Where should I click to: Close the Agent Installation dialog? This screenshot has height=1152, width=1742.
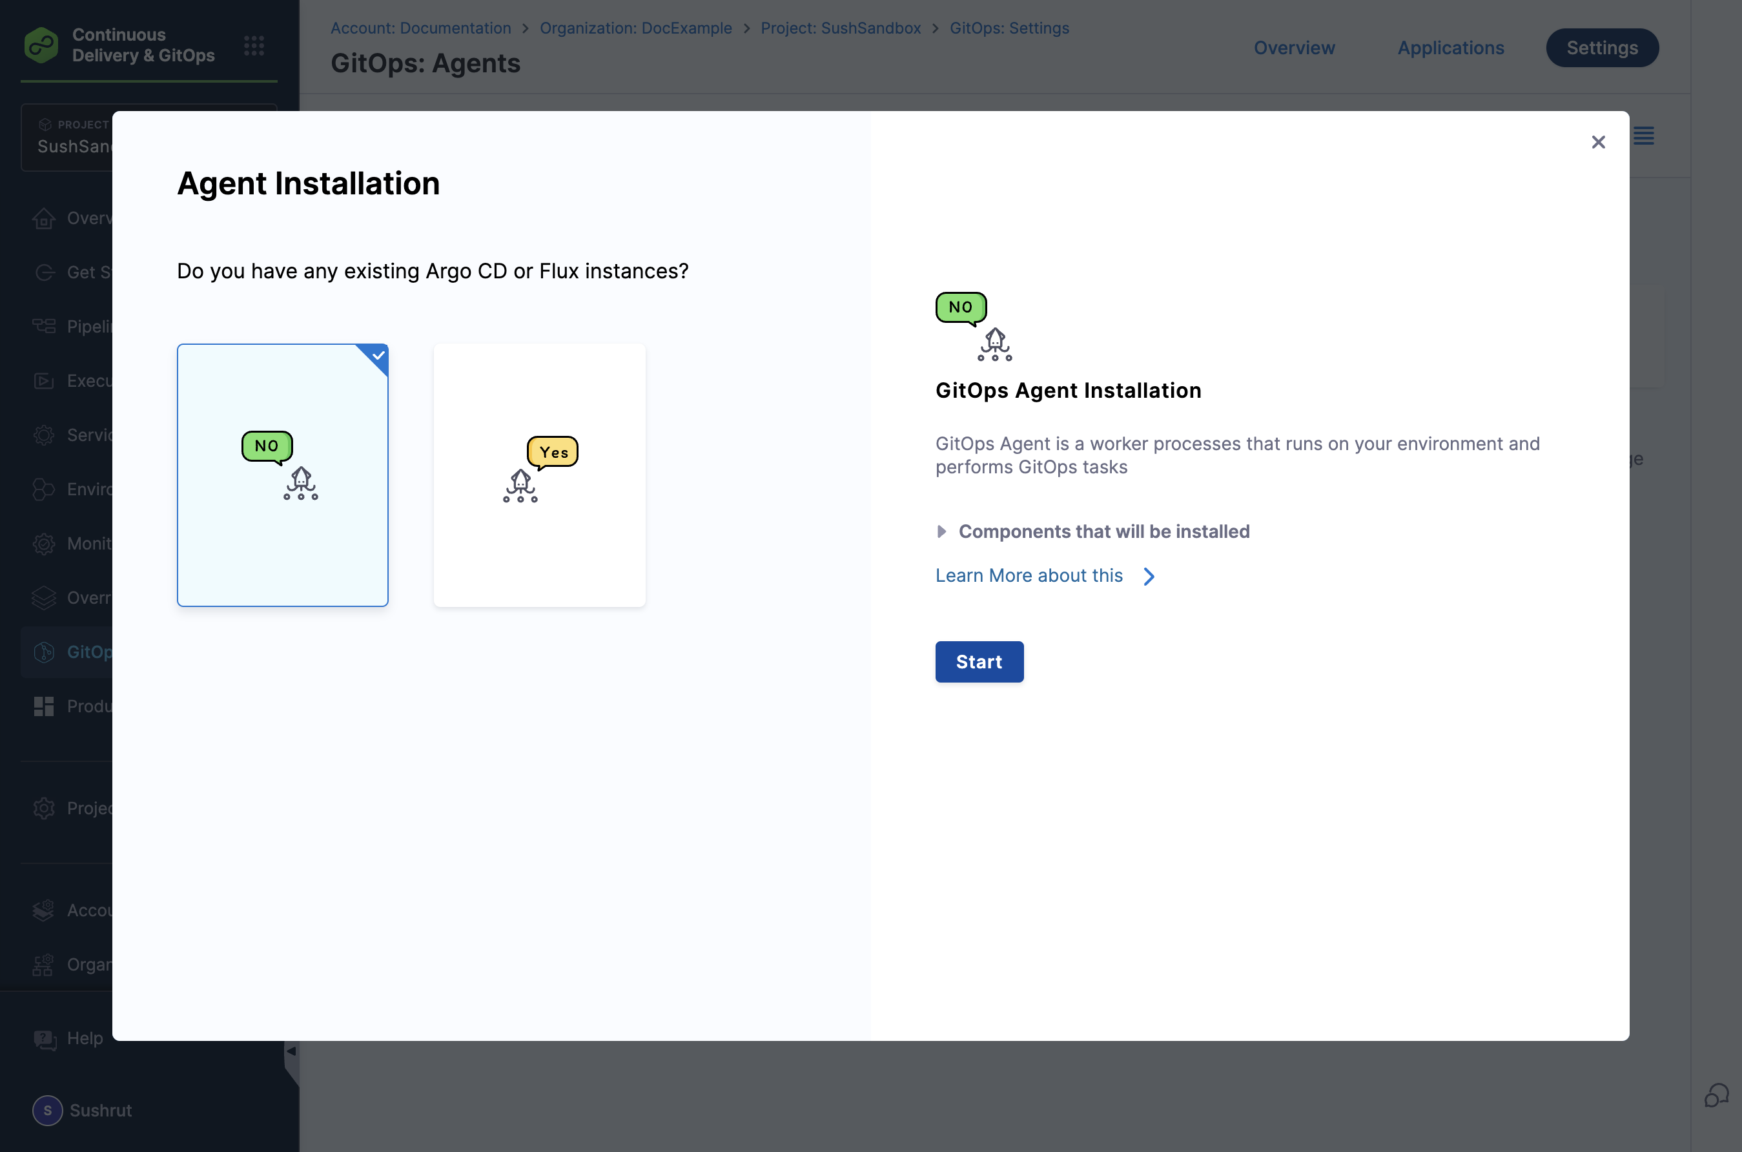(1598, 143)
